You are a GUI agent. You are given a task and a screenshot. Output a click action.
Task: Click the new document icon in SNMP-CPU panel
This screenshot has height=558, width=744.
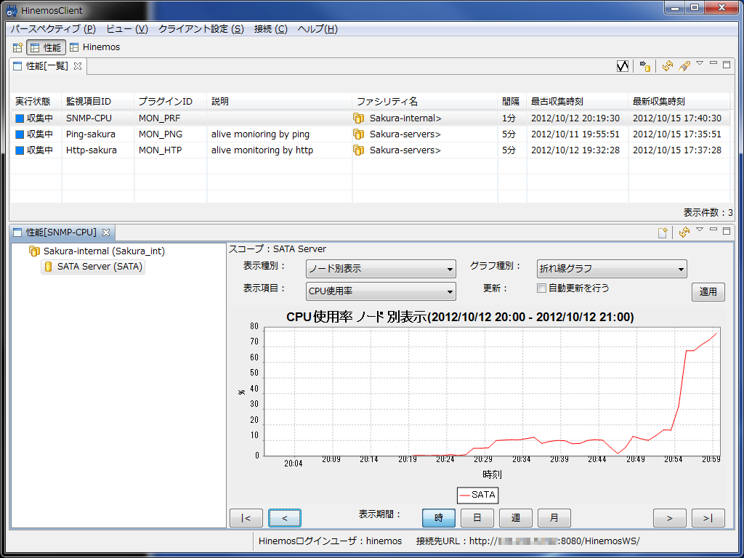tap(663, 232)
